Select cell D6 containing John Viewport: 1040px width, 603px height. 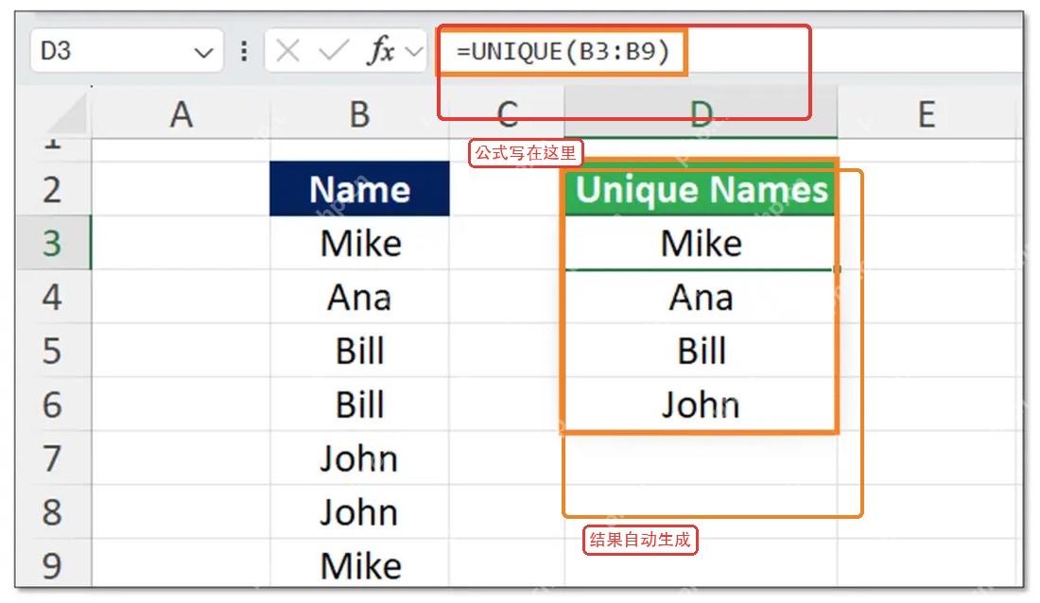click(702, 404)
